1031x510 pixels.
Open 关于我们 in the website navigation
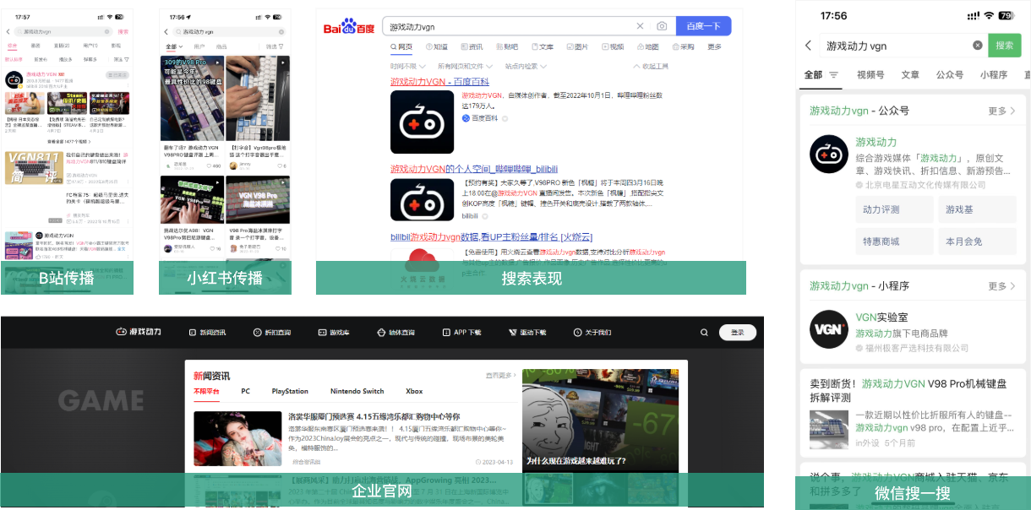(x=592, y=333)
